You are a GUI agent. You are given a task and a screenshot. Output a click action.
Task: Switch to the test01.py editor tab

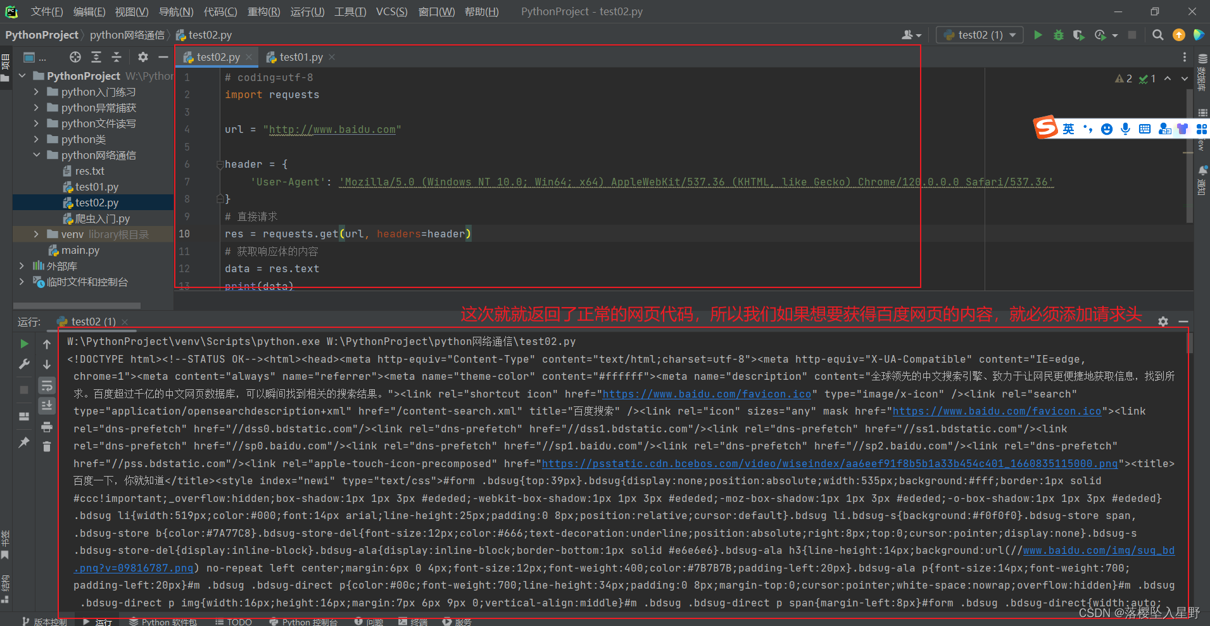click(300, 57)
